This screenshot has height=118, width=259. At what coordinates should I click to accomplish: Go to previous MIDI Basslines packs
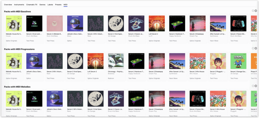[253, 11]
